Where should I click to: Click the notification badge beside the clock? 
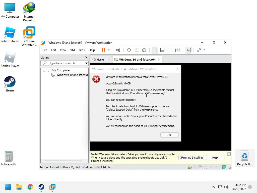[x=250, y=187]
